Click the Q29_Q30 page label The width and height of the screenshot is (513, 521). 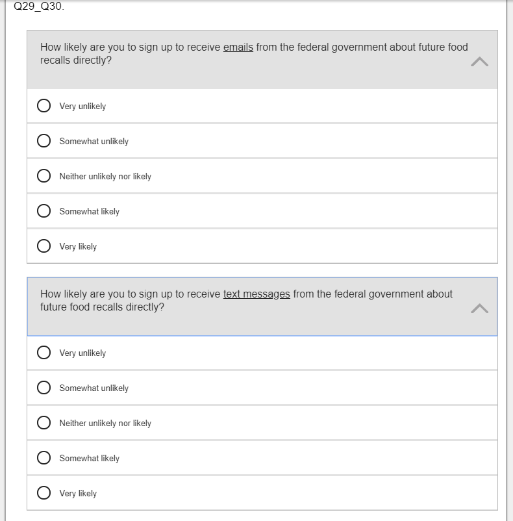[39, 6]
